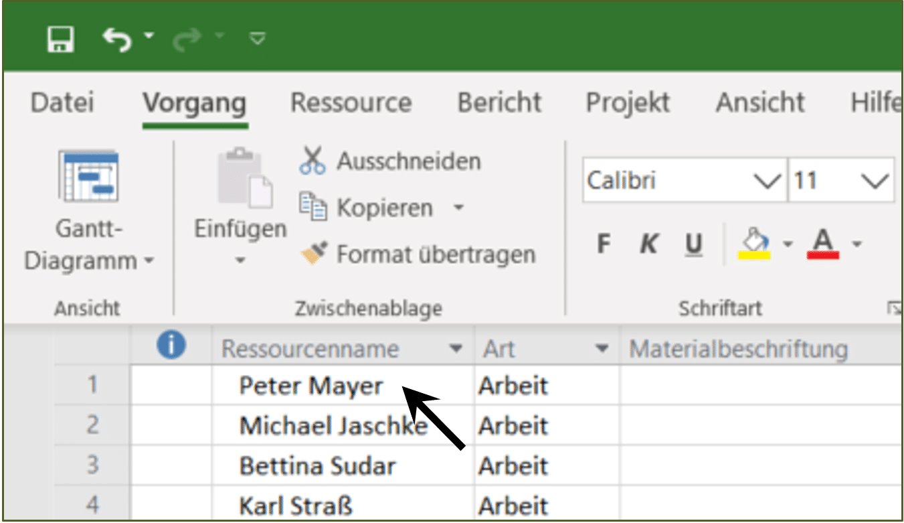The height and width of the screenshot is (523, 904).
Task: Undo the last action with the arrow icon
Action: pos(118,40)
